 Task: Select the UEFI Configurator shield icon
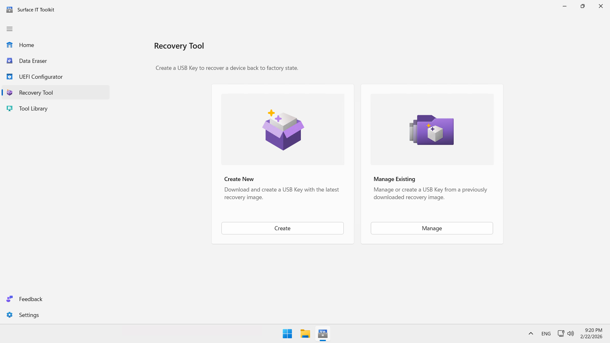(10, 77)
